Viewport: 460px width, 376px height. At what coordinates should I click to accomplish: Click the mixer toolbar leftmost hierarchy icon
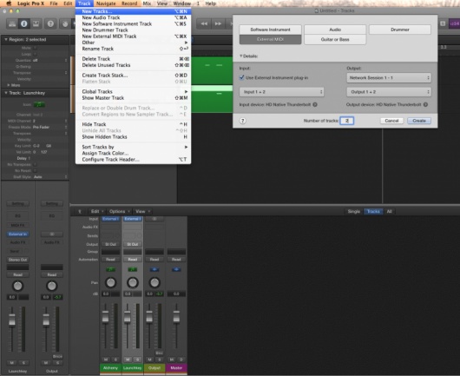(x=80, y=212)
